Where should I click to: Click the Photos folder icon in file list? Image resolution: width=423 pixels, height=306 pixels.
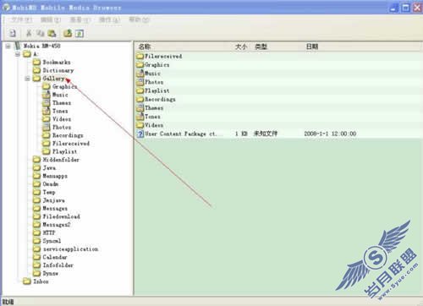point(140,82)
